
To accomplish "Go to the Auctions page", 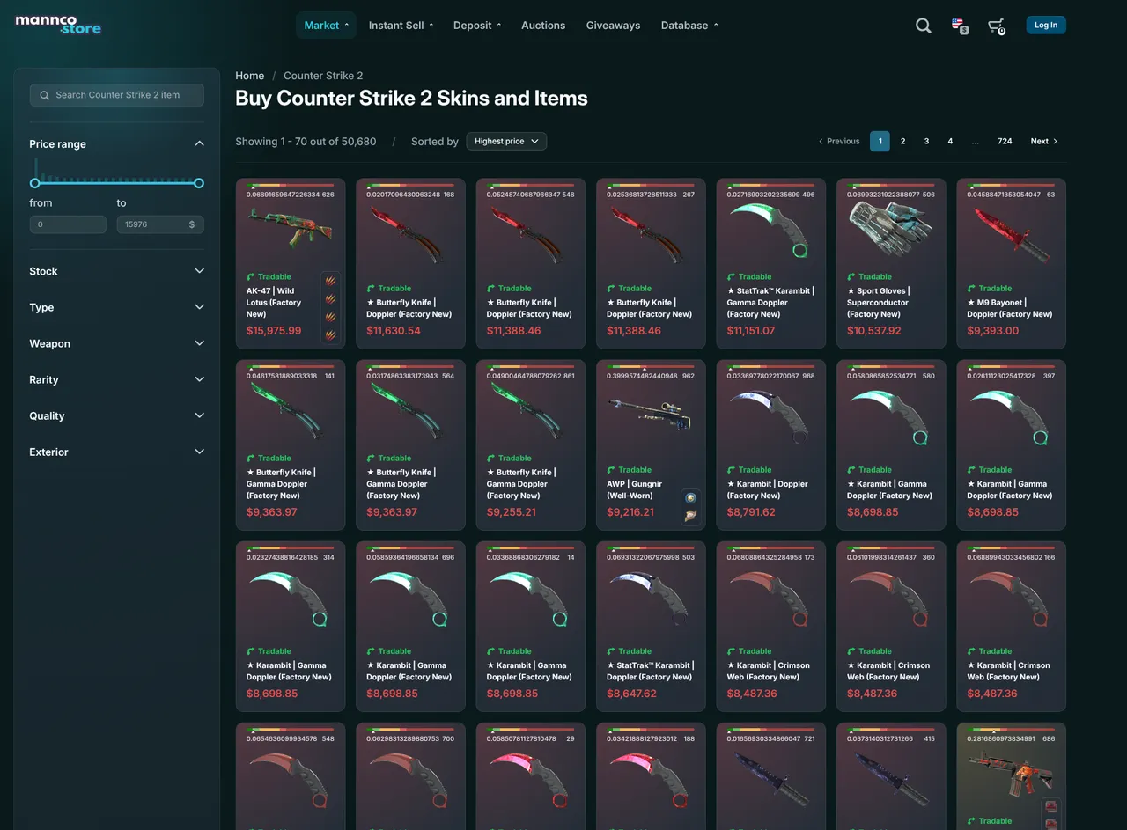I will (x=543, y=26).
